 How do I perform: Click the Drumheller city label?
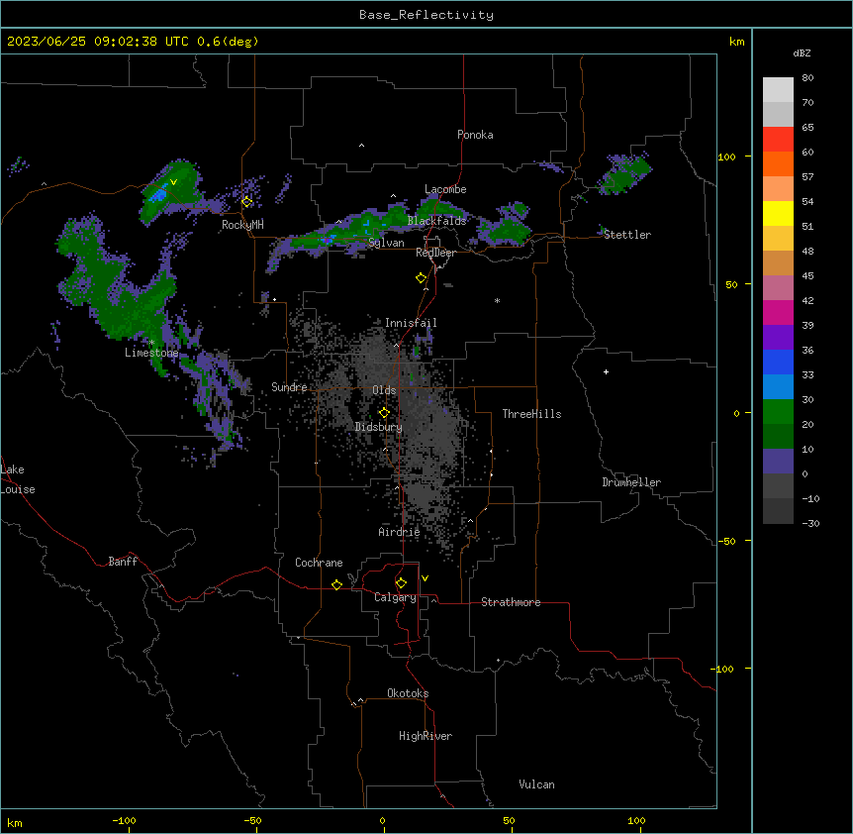(x=631, y=482)
